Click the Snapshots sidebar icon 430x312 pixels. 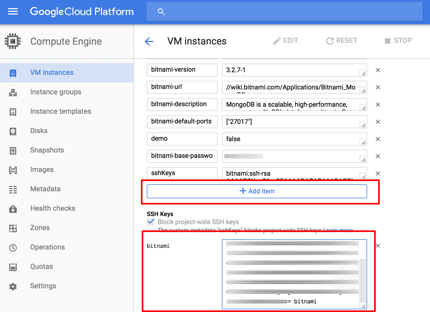pos(13,151)
